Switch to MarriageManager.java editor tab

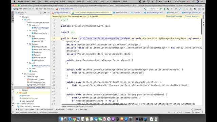pyautogui.click(x=155, y=13)
